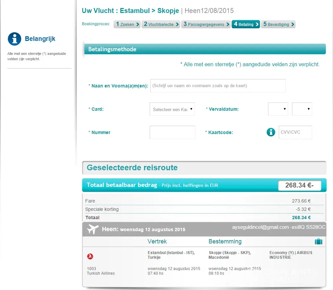Click the total amount box 268.34 €-
333x290 pixels.
(300, 185)
